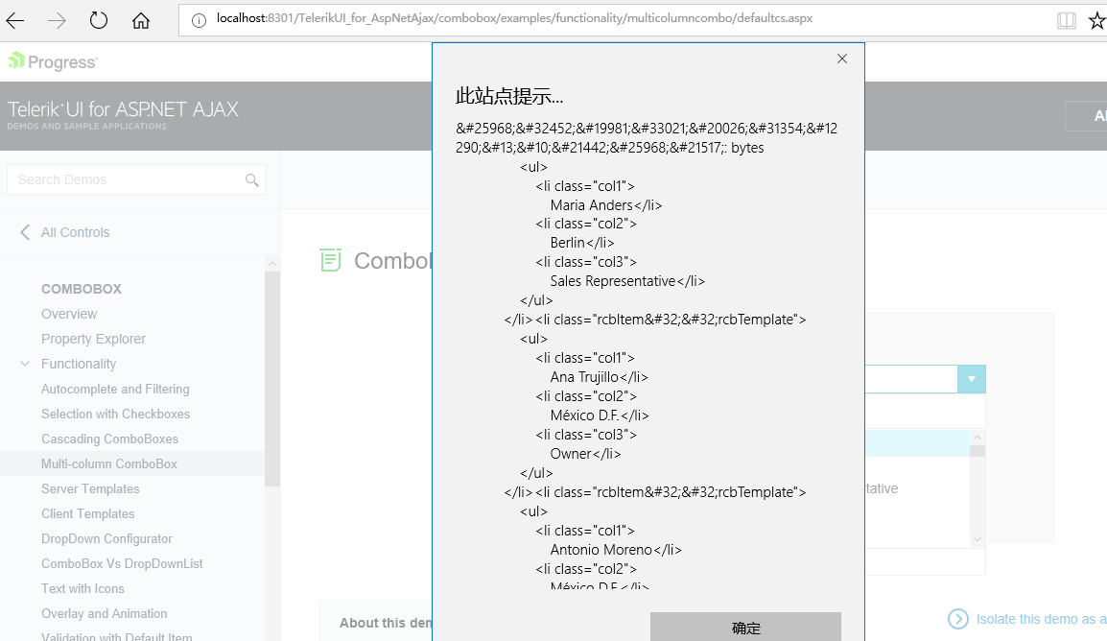Open Client Templates demo
The height and width of the screenshot is (641, 1107).
click(87, 514)
